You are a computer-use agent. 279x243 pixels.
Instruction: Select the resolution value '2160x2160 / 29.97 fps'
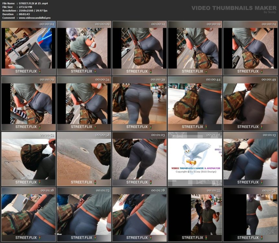click(x=33, y=10)
